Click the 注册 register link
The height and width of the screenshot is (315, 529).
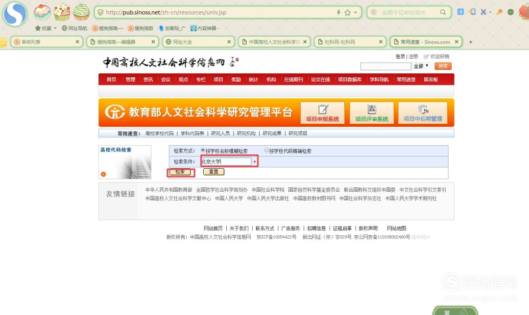pos(413,57)
